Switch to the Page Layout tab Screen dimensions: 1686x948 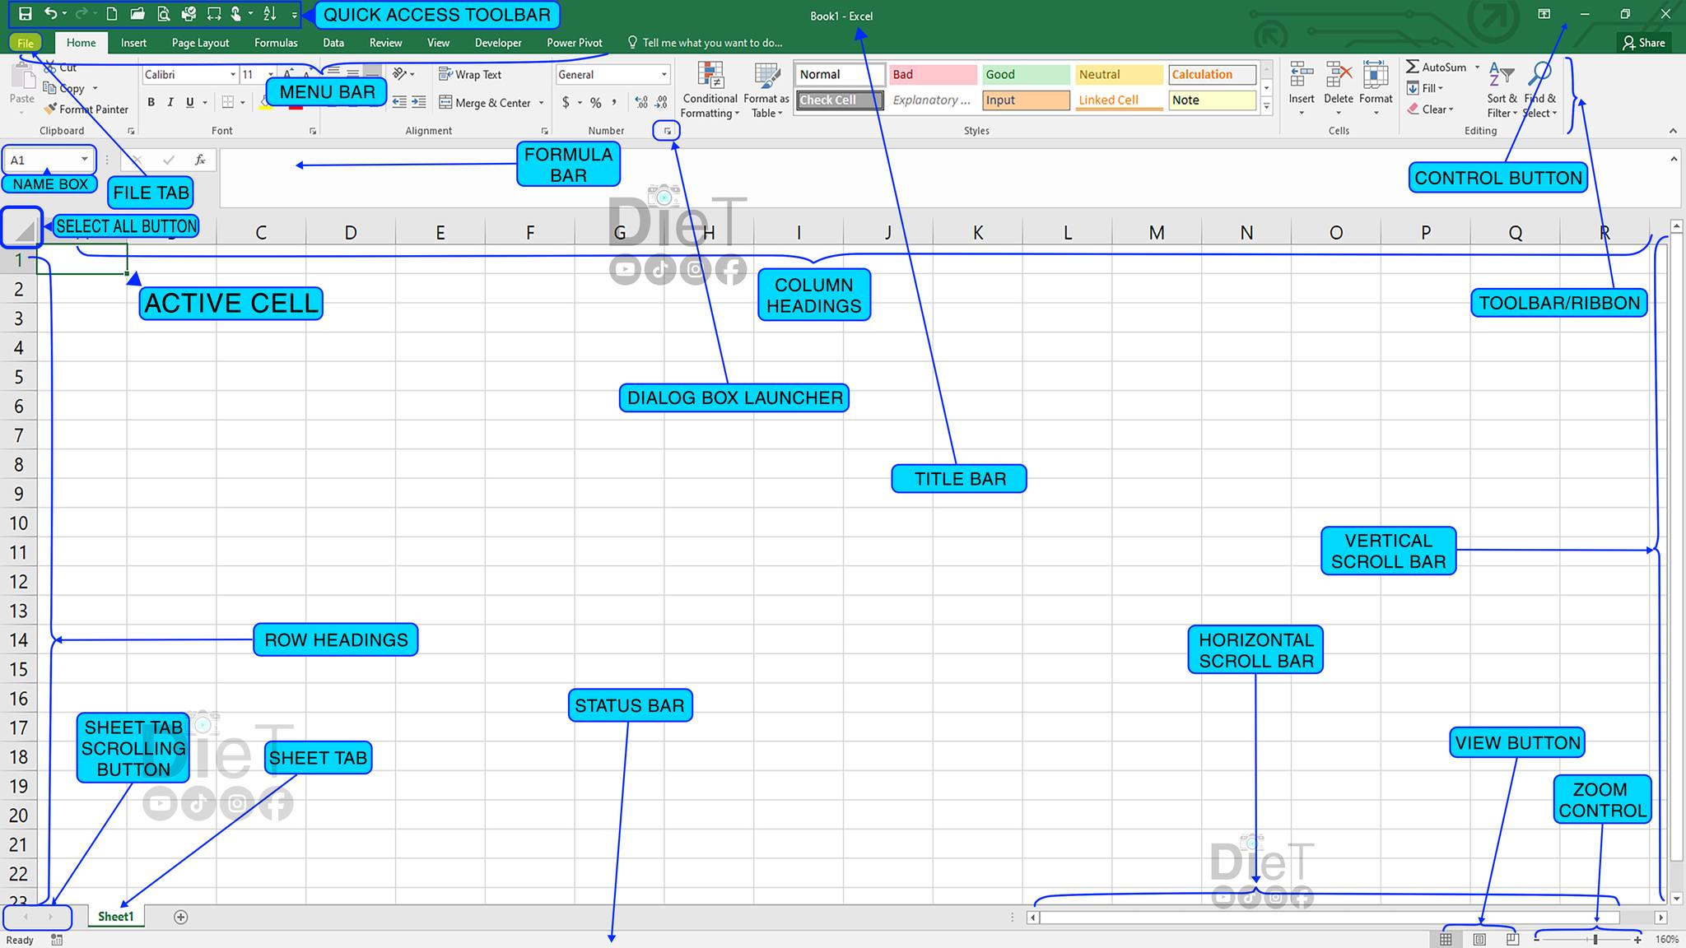point(200,43)
